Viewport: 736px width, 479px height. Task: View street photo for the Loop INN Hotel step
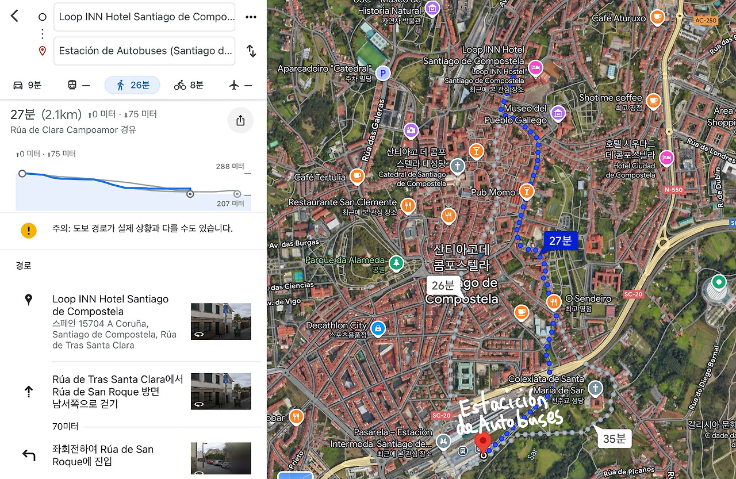click(x=221, y=321)
